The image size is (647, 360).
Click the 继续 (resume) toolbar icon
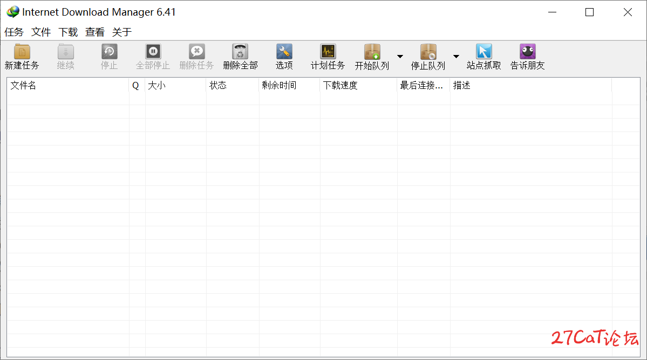[x=66, y=52]
